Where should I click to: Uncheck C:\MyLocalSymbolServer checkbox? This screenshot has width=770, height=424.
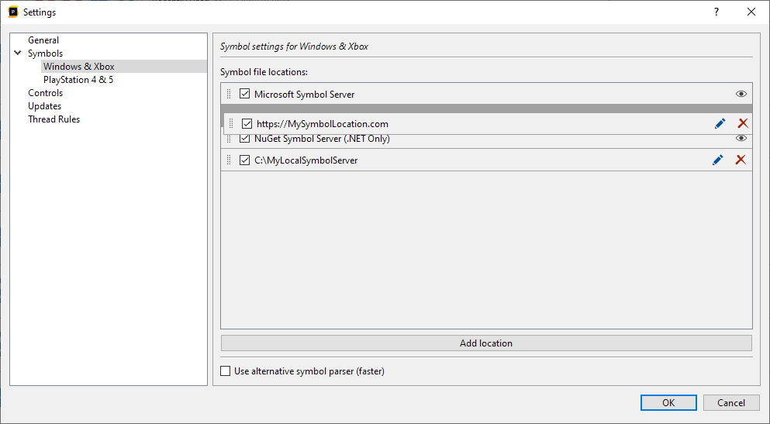[244, 160]
